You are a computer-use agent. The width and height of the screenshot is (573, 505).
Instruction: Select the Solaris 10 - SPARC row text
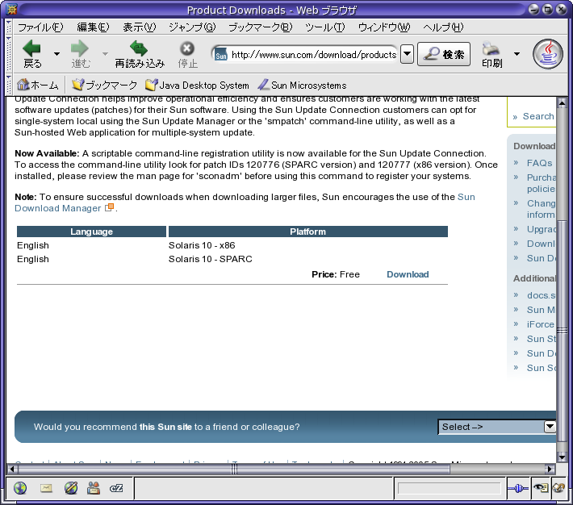click(210, 259)
